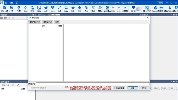This screenshot has width=178, height=100.
Task: Select the 流体 fluid effect tool
Action: 93,9
